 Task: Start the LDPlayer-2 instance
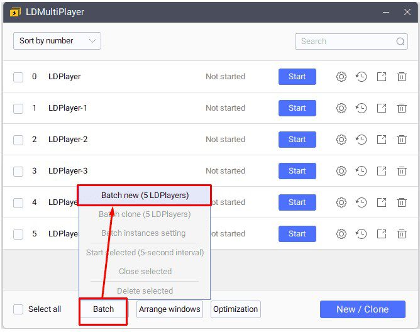tap(297, 140)
